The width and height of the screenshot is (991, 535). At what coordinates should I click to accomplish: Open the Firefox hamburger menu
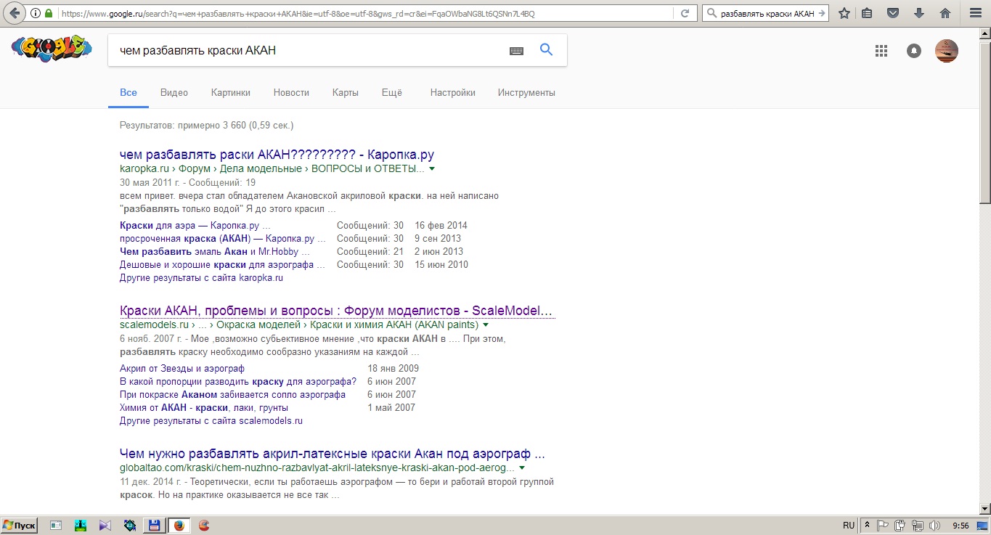pyautogui.click(x=975, y=13)
